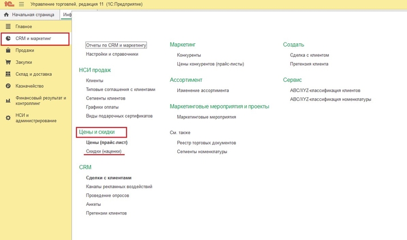This screenshot has height=240, width=407.
Task: Open Скидки (наценки)
Action: click(104, 151)
